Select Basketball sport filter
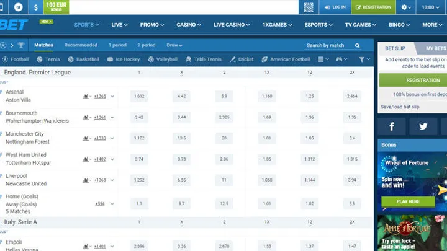The image size is (447, 251). pyautogui.click(x=83, y=59)
